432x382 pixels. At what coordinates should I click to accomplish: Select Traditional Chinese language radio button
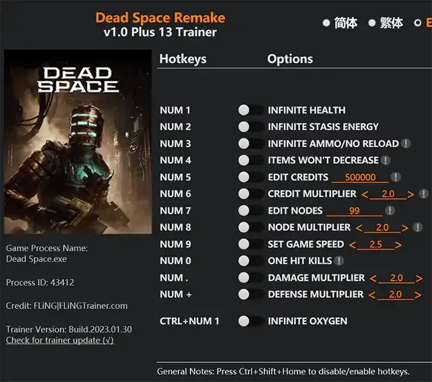372,23
